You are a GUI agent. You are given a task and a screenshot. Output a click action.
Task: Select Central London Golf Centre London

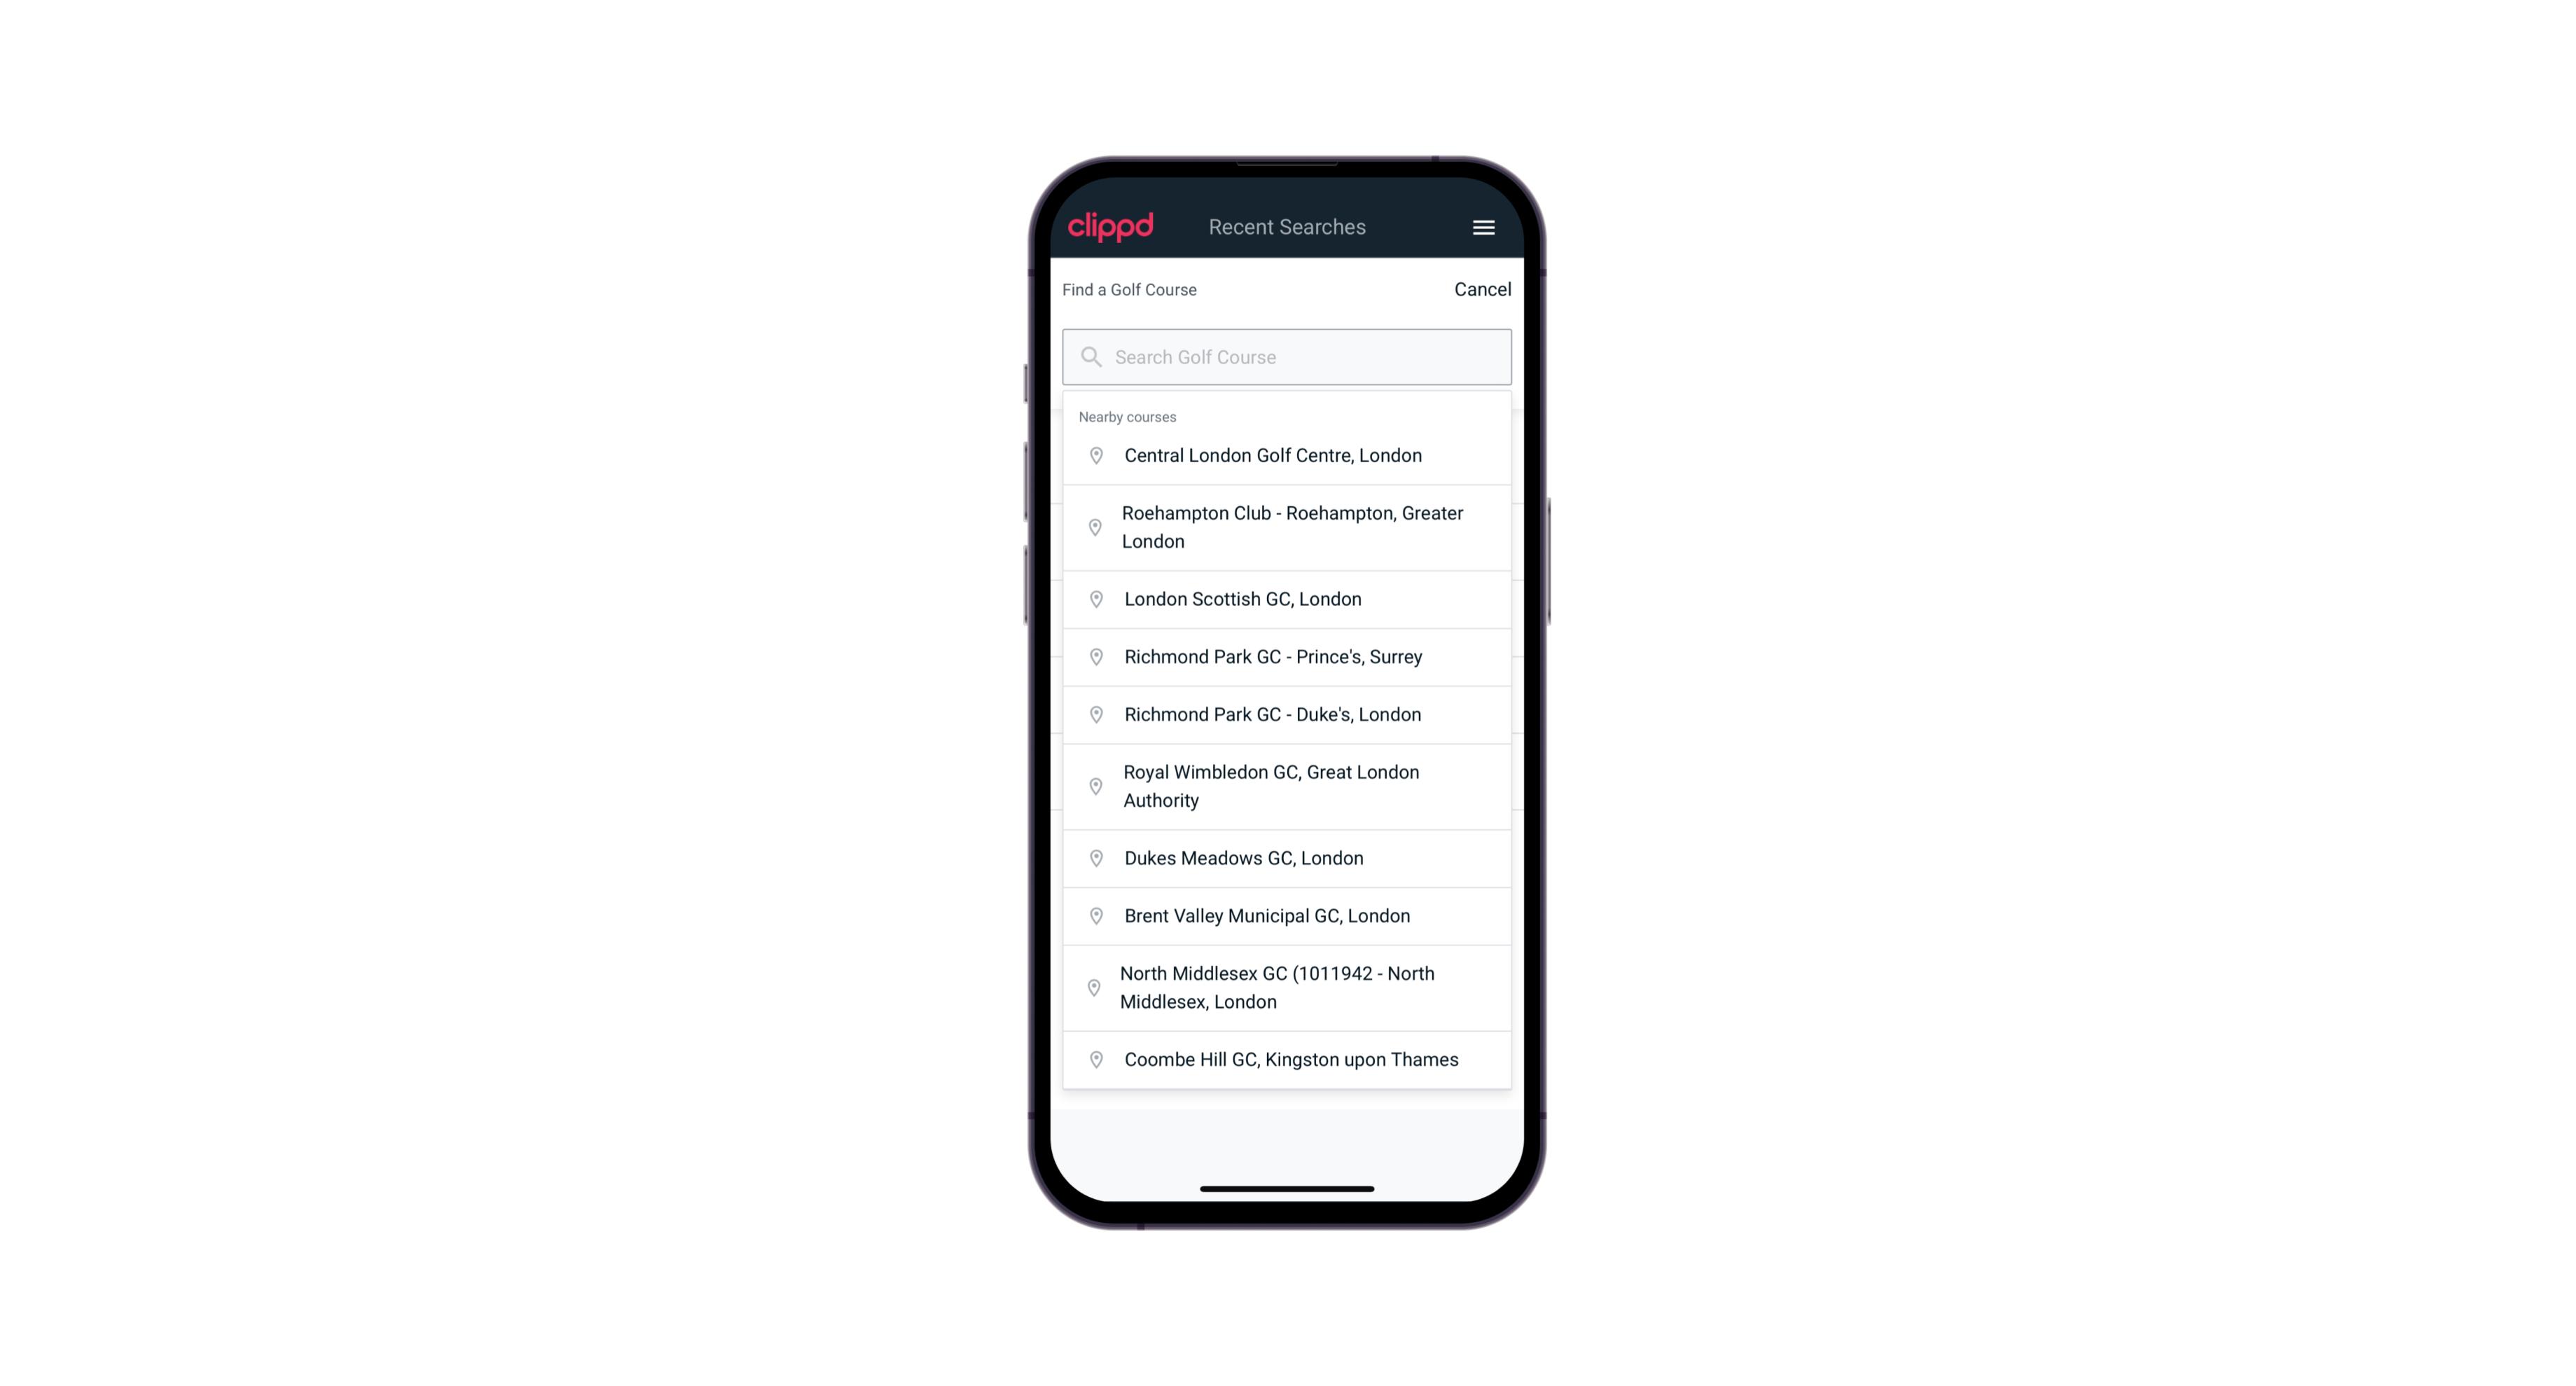coord(1287,454)
